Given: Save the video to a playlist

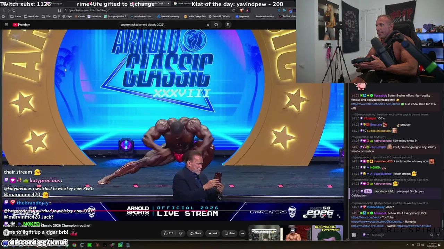Looking at the screenshot, I should pyautogui.click(x=229, y=233).
